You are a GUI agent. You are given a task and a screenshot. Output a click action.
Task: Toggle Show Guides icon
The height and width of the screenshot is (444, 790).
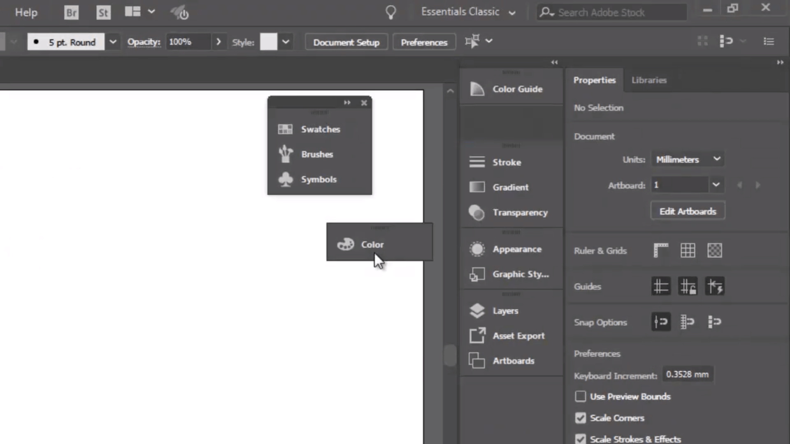pyautogui.click(x=661, y=286)
